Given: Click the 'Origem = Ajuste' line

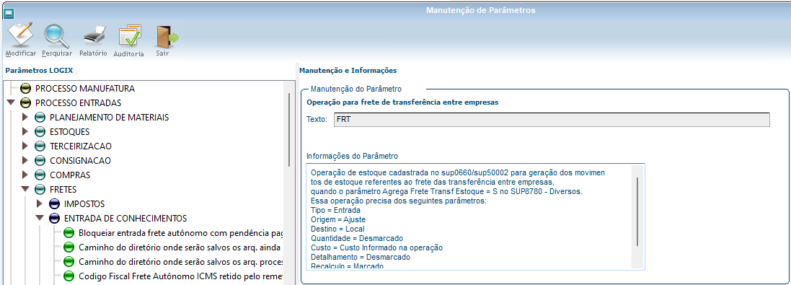Looking at the screenshot, I should [x=338, y=220].
